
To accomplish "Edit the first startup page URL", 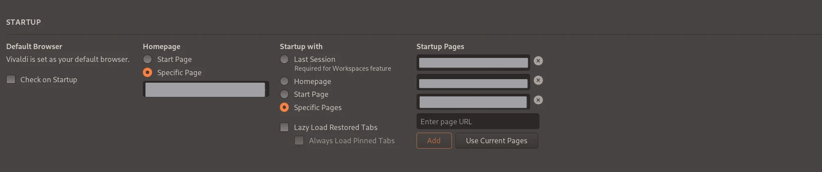I will click(x=473, y=63).
